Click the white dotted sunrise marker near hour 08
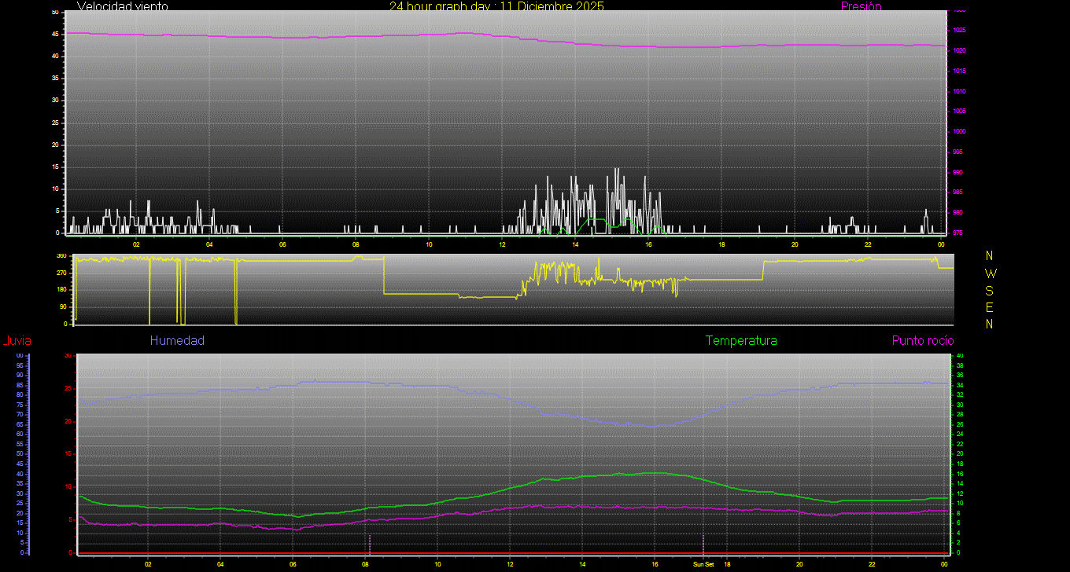 [x=369, y=544]
